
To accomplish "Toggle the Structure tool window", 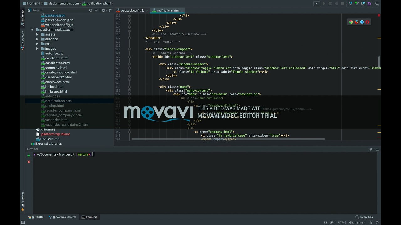I will pos(23,41).
